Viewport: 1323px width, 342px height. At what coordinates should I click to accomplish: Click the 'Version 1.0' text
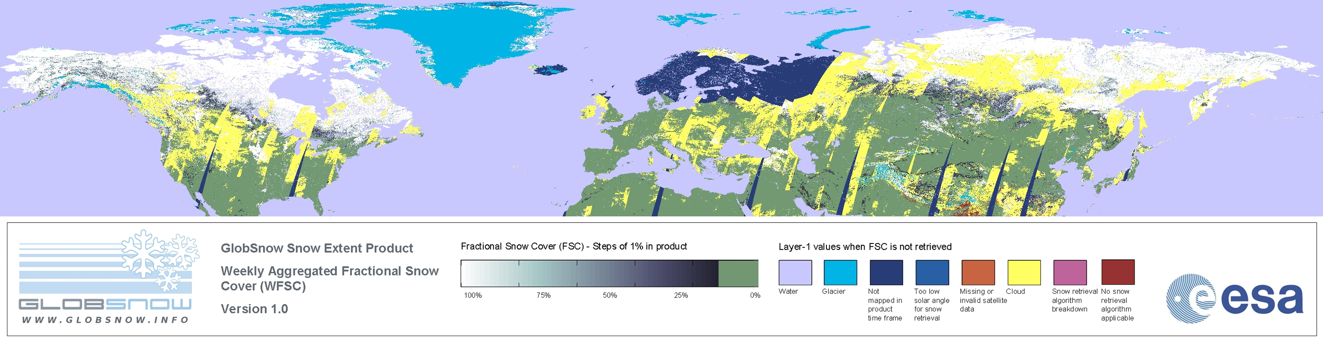pyautogui.click(x=254, y=309)
